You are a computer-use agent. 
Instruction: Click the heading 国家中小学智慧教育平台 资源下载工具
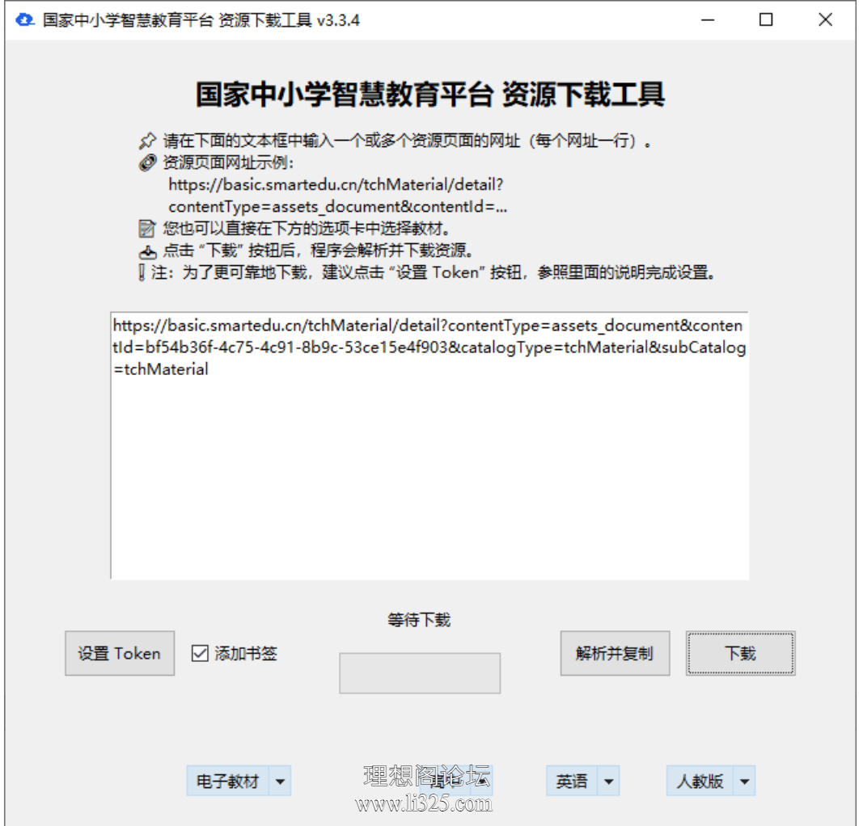430,94
